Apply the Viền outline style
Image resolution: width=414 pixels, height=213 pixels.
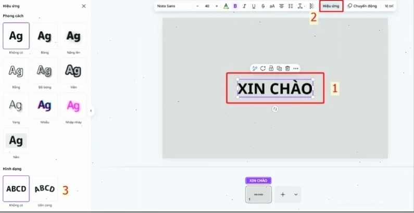click(x=73, y=71)
